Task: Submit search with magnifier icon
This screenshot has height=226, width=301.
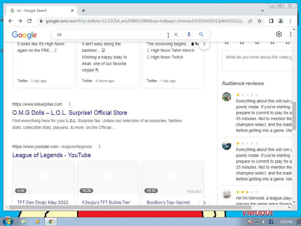Action: coord(201,34)
